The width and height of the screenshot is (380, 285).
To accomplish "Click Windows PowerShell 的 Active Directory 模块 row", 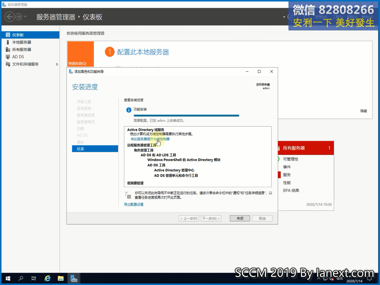I will (184, 160).
